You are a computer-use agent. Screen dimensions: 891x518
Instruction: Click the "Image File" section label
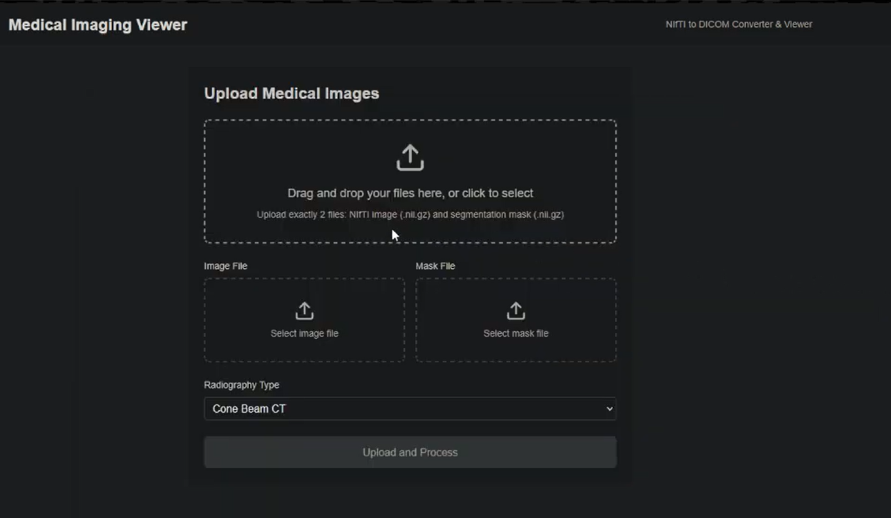[225, 266]
